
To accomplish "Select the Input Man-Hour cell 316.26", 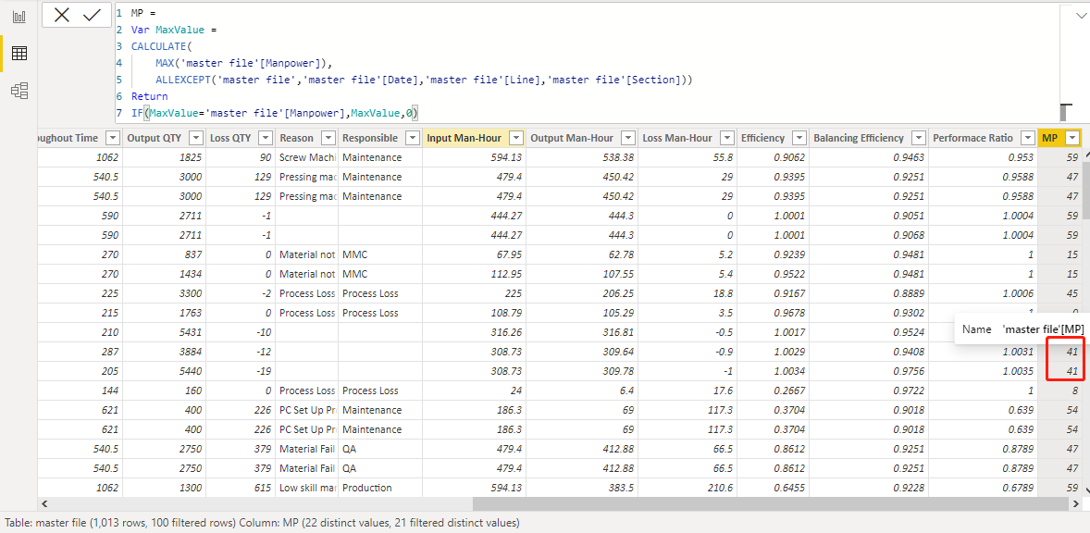I will tap(474, 332).
